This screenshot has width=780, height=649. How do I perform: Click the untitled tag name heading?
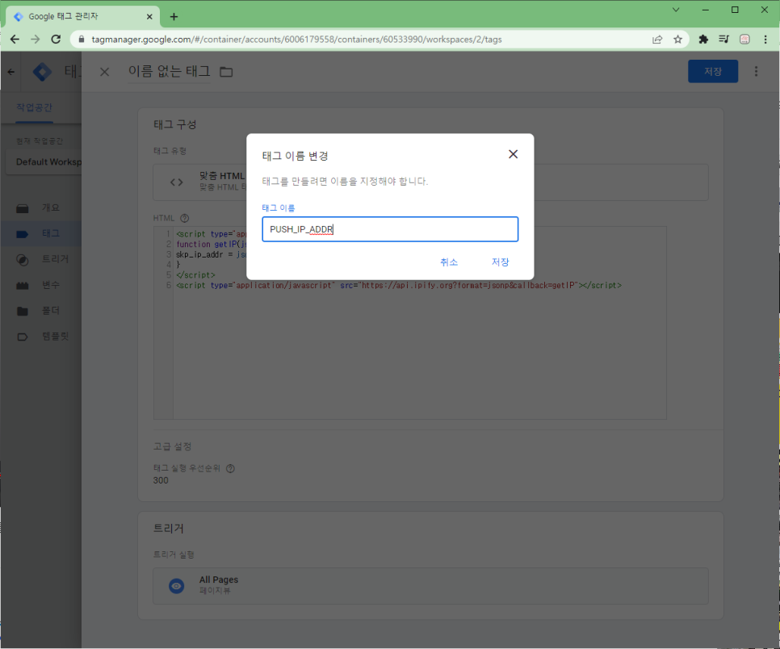[169, 72]
